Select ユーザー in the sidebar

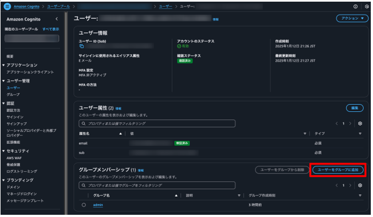pyautogui.click(x=13, y=88)
